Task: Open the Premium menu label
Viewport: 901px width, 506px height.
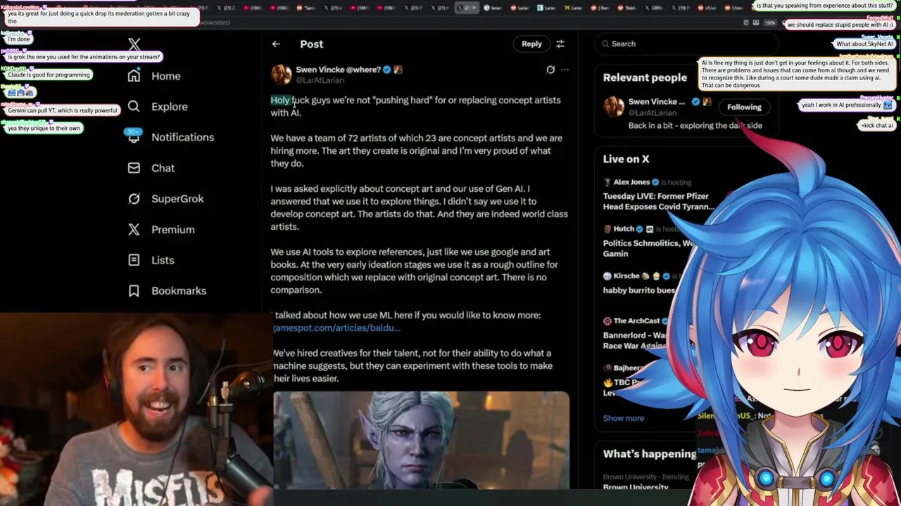Action: (x=172, y=230)
